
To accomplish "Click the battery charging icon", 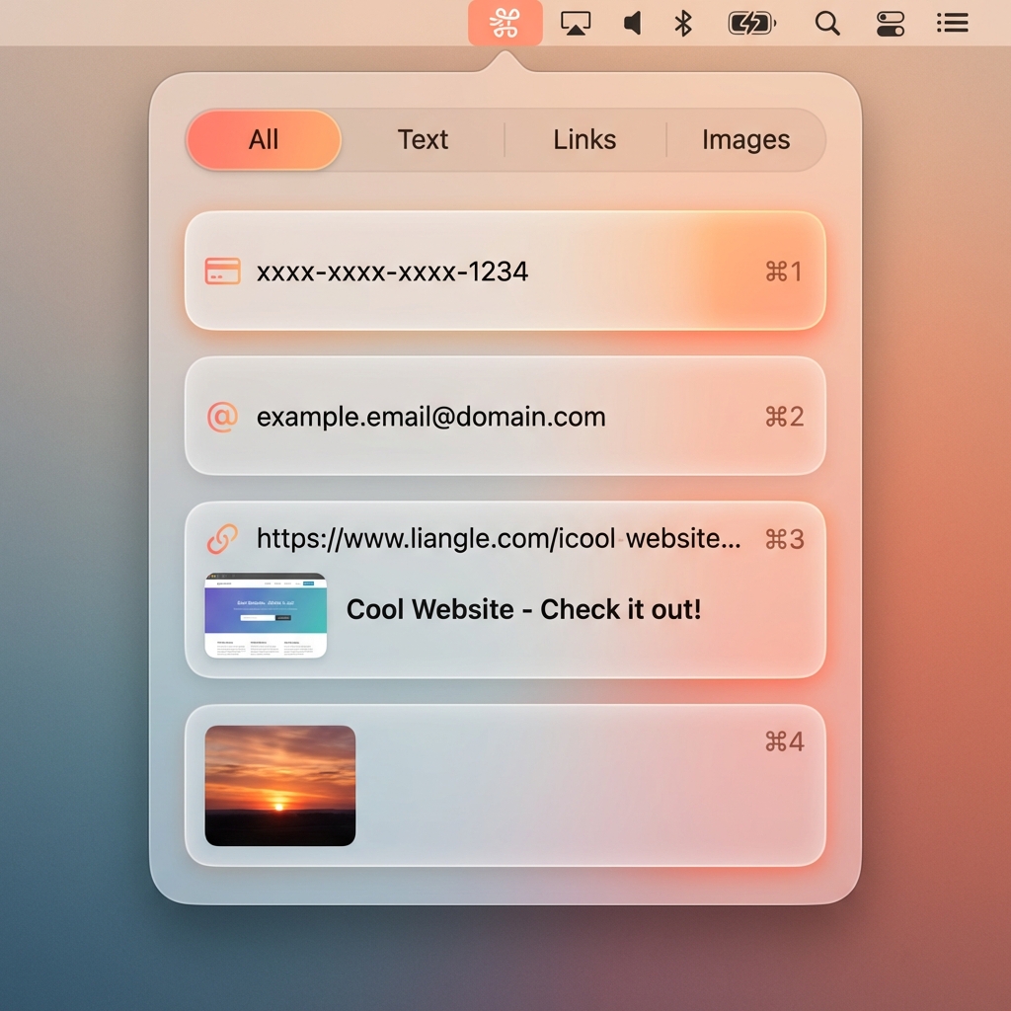I will (x=751, y=23).
